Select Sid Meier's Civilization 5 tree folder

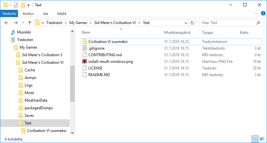click(x=42, y=55)
